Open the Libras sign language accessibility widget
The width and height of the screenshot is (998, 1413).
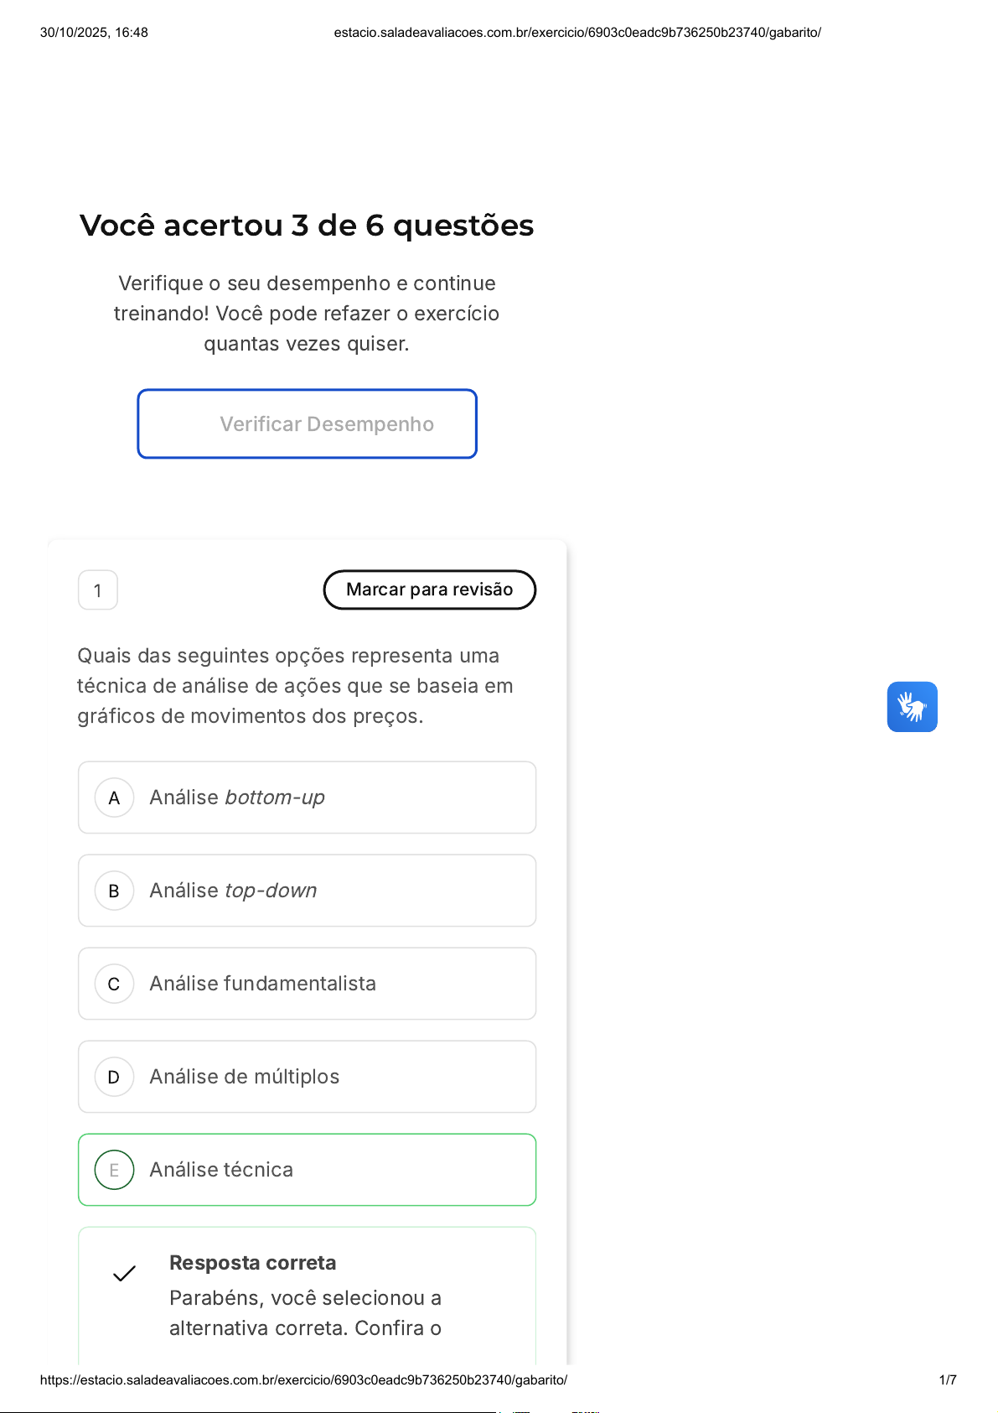coord(912,707)
